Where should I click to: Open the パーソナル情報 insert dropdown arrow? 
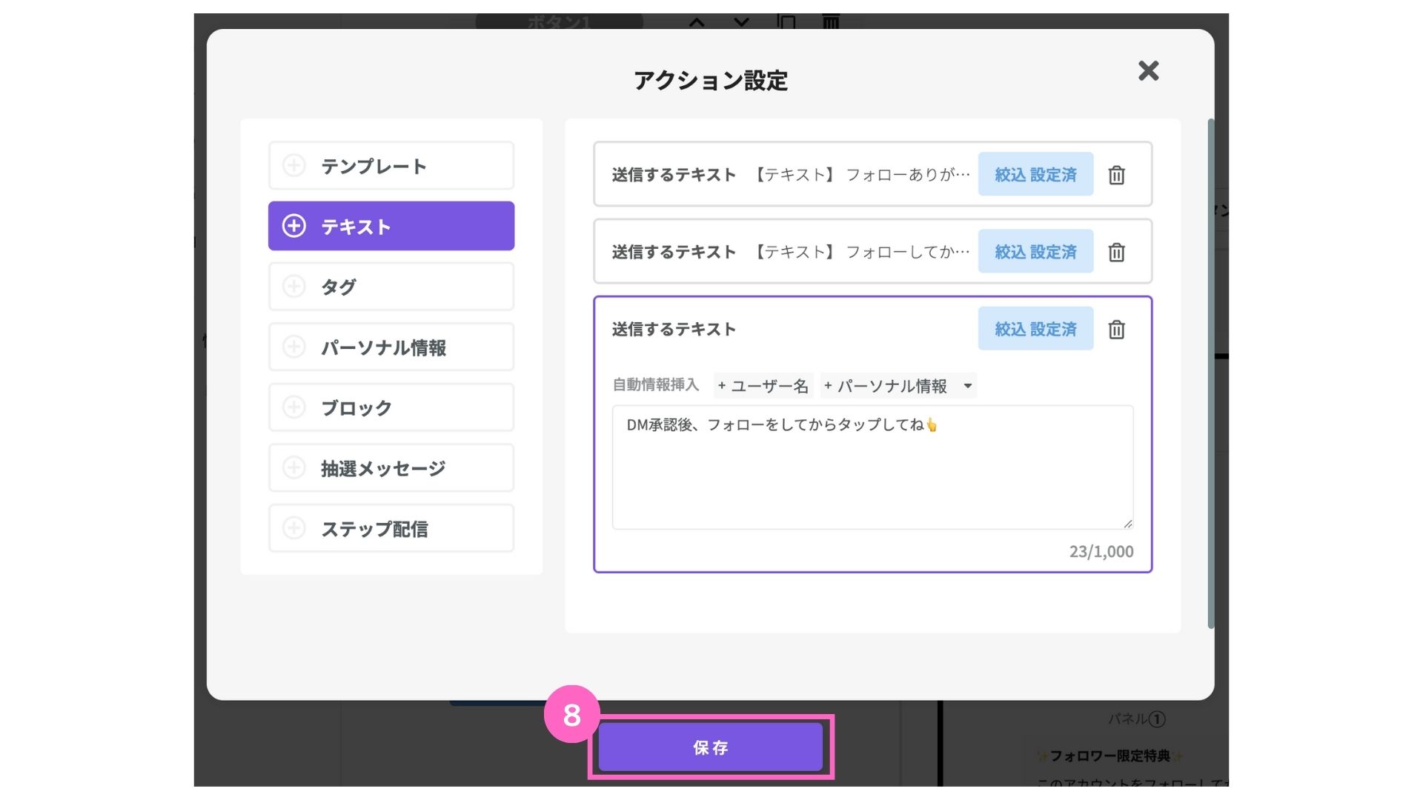(967, 386)
